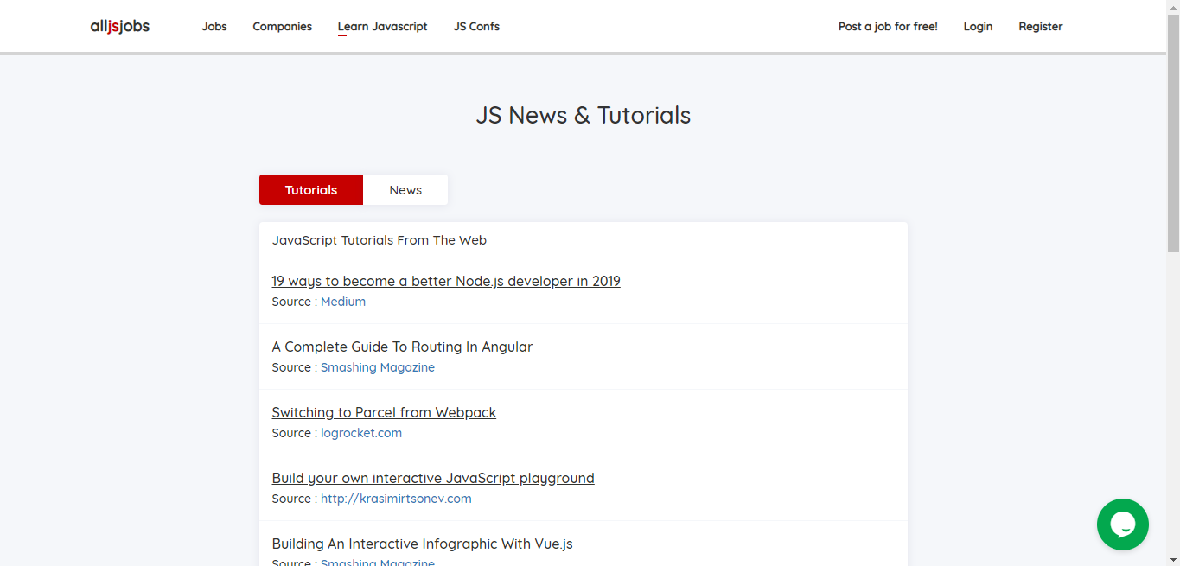This screenshot has width=1180, height=566.
Task: Open the 19 ways Node.js developer article
Action: point(446,281)
